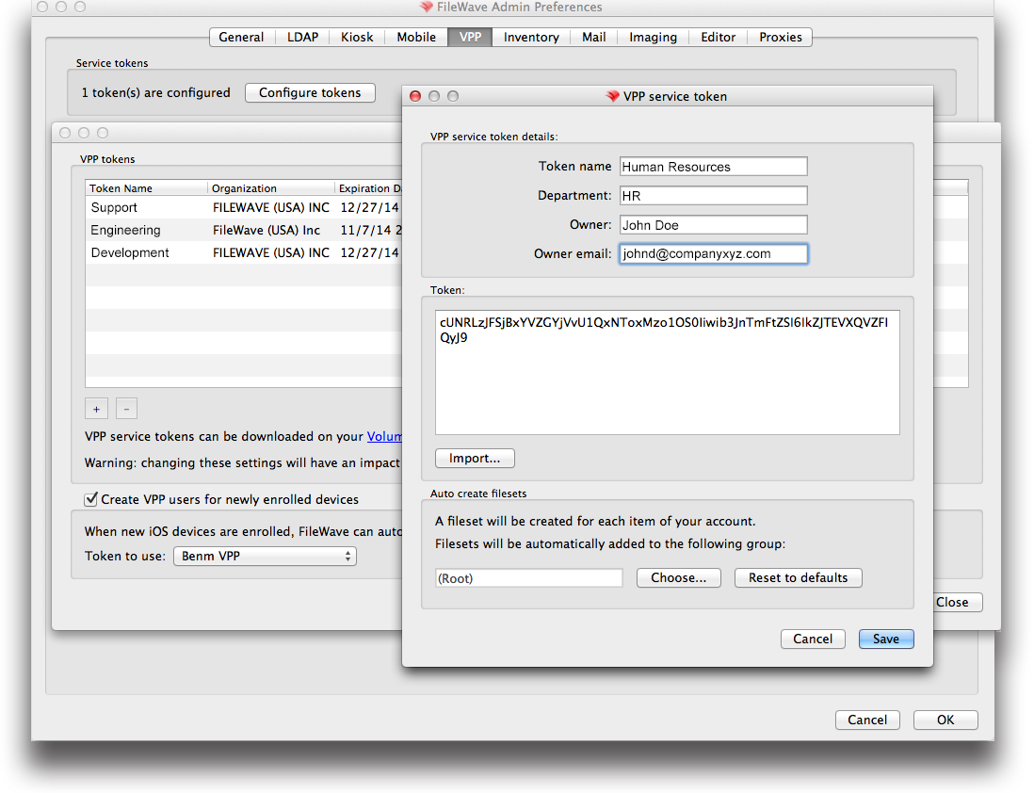1034x793 pixels.
Task: Click the fileset group field showing (Root)
Action: 529,578
